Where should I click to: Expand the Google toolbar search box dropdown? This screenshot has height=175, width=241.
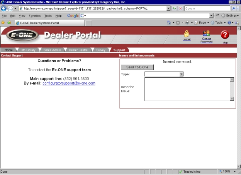(x=211, y=15)
